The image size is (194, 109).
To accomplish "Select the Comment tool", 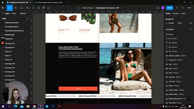I will pyautogui.click(x=48, y=8).
